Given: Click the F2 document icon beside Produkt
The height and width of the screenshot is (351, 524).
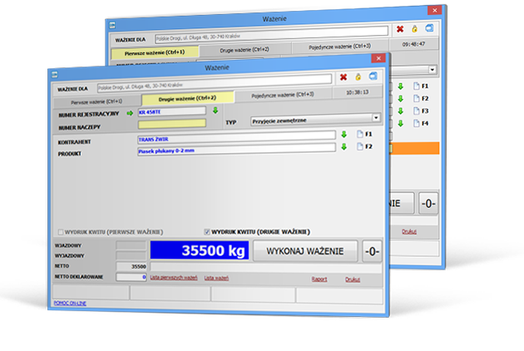Looking at the screenshot, I should [358, 148].
